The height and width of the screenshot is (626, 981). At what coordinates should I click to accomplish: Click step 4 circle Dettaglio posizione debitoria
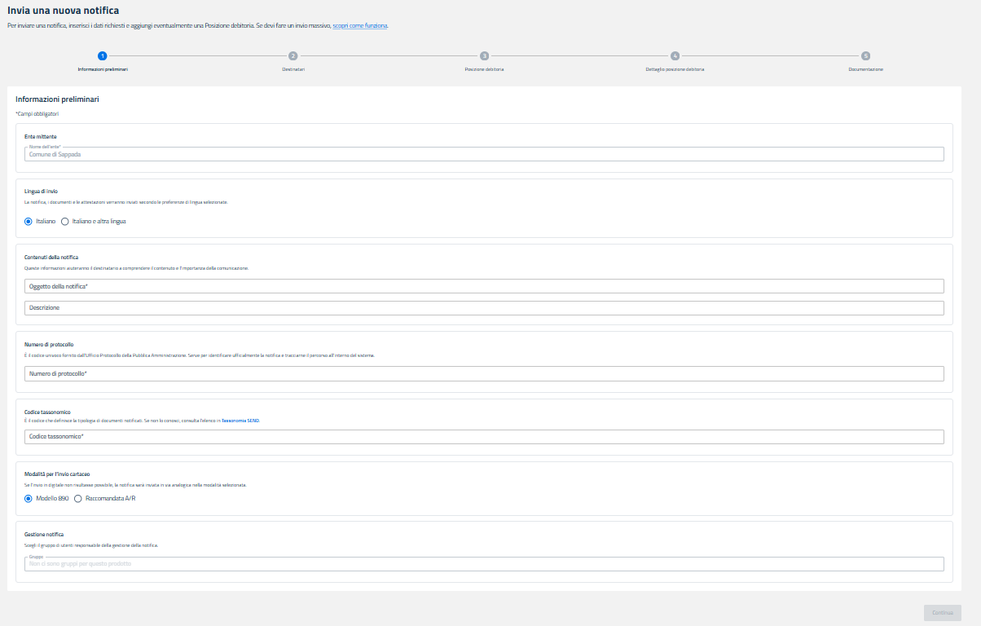point(675,56)
